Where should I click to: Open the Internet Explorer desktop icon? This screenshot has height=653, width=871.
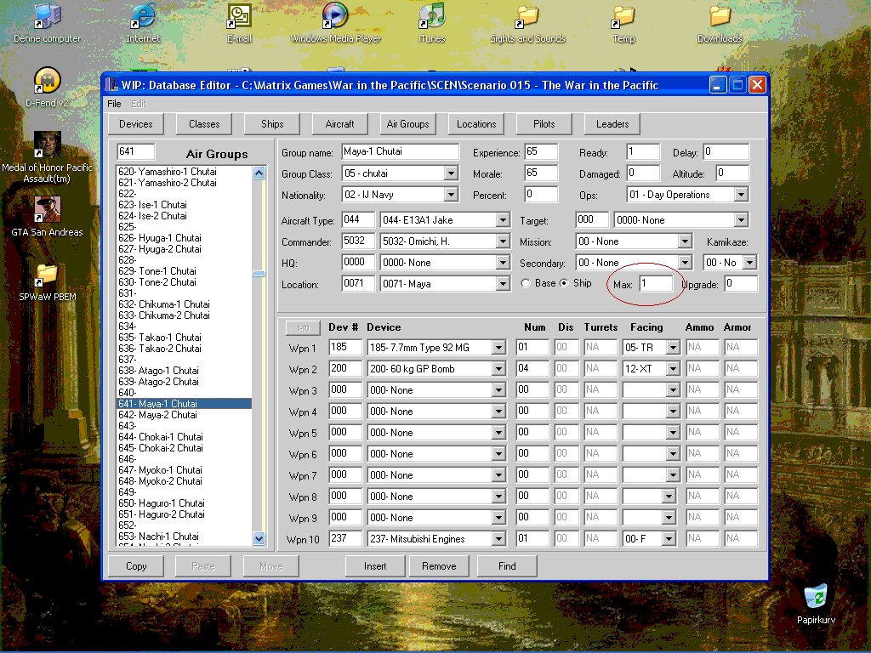[143, 15]
